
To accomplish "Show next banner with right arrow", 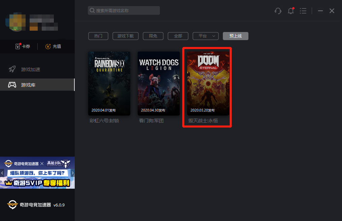I will 73,173.
